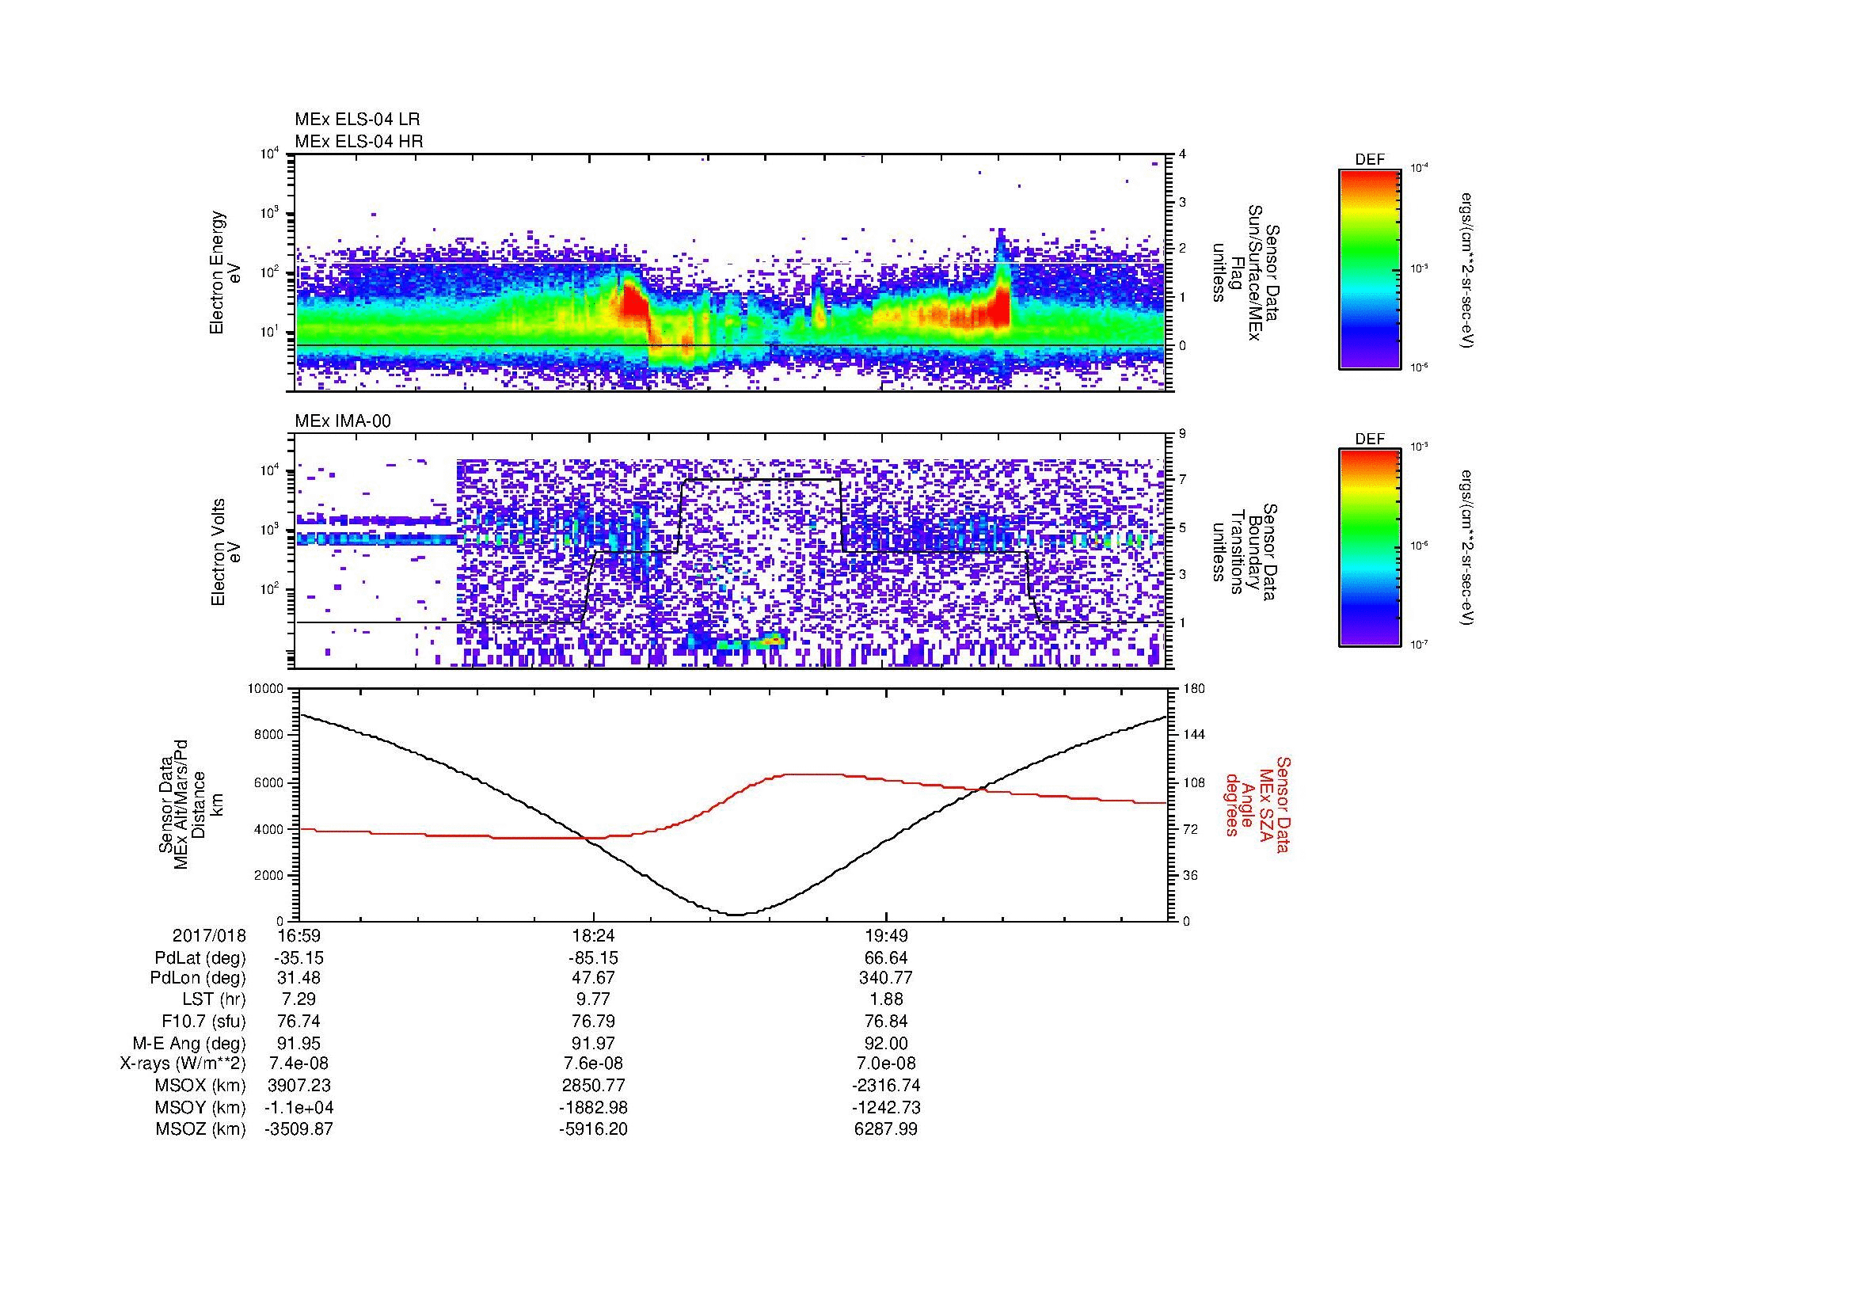Click the PdLon value '340.77'
This screenshot has height=1309, width=1852.
pos(886,978)
